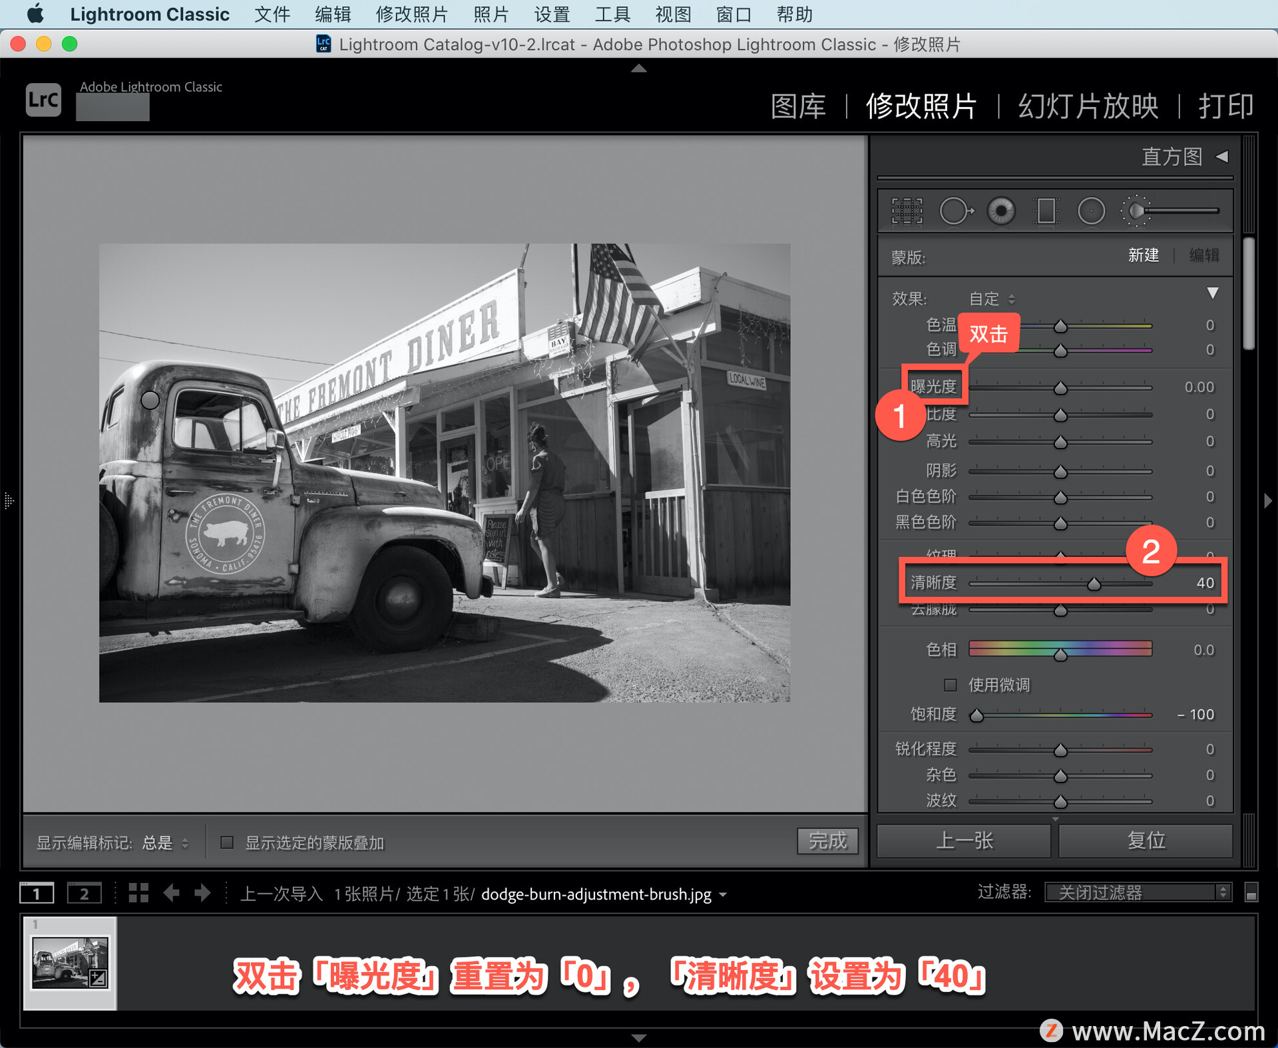1278x1048 pixels.
Task: Show the left panel group
Action: (9, 500)
